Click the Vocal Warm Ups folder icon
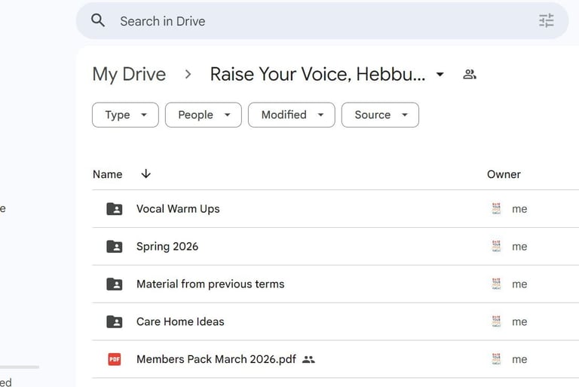Image resolution: width=579 pixels, height=387 pixels. (115, 209)
